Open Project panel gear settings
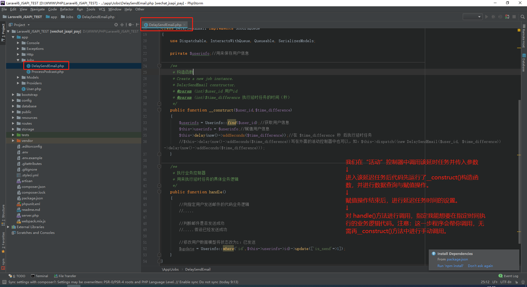Viewport: 527px width, 287px height. pos(131,25)
